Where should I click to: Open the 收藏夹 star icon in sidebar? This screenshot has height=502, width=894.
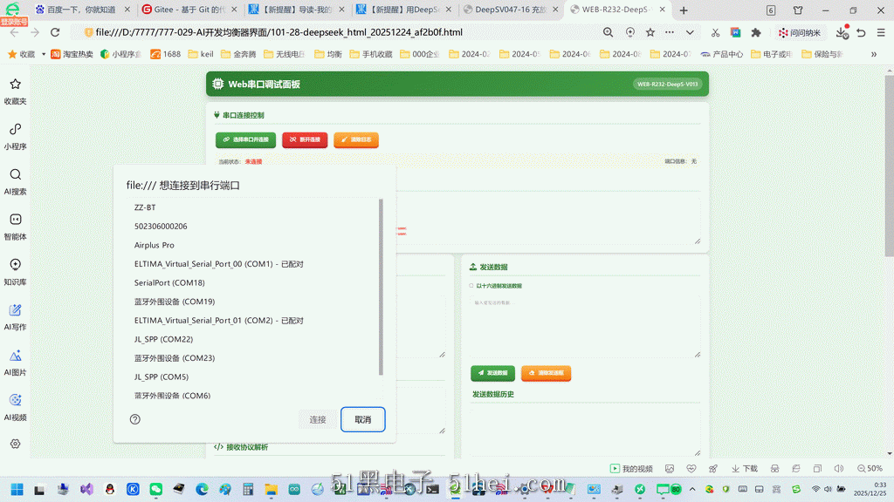click(16, 85)
